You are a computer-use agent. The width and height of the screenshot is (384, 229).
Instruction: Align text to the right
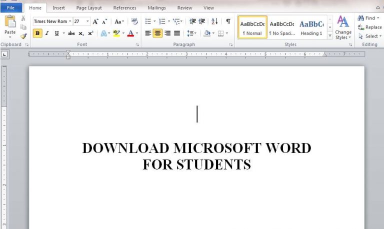[x=167, y=33]
